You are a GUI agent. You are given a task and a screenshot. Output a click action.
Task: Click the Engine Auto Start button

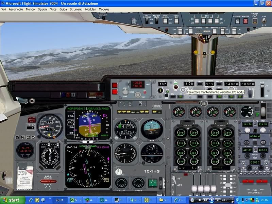(255, 21)
